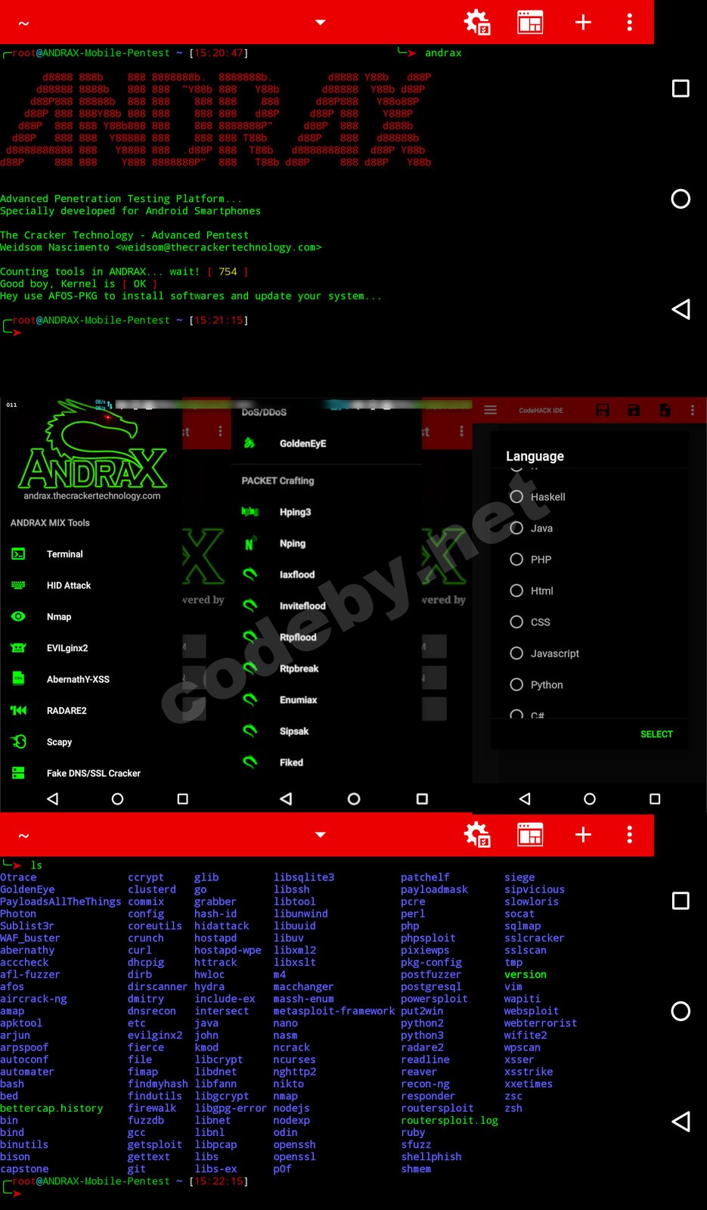Tap Android home circle under ANDRAX sidebar
The image size is (707, 1210).
[117, 799]
